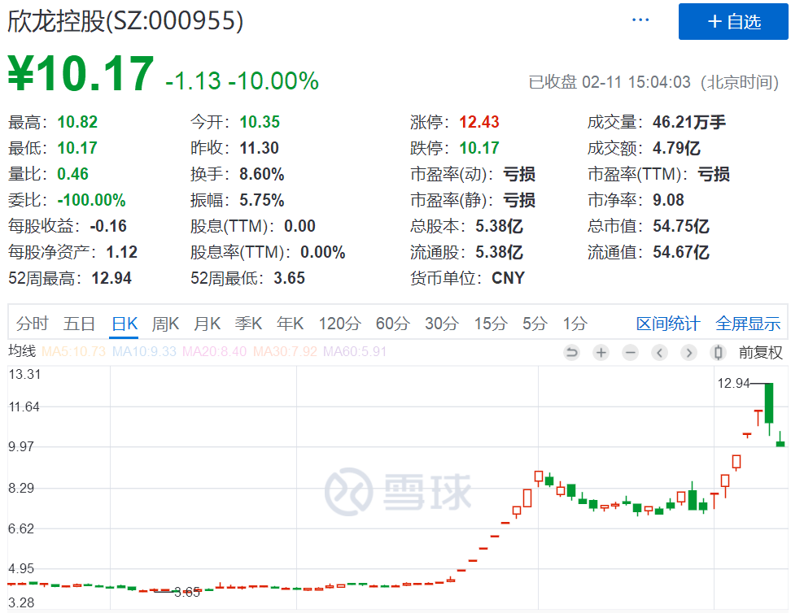791x613 pixels.
Task: Move chart right with right chevron
Action: click(688, 352)
